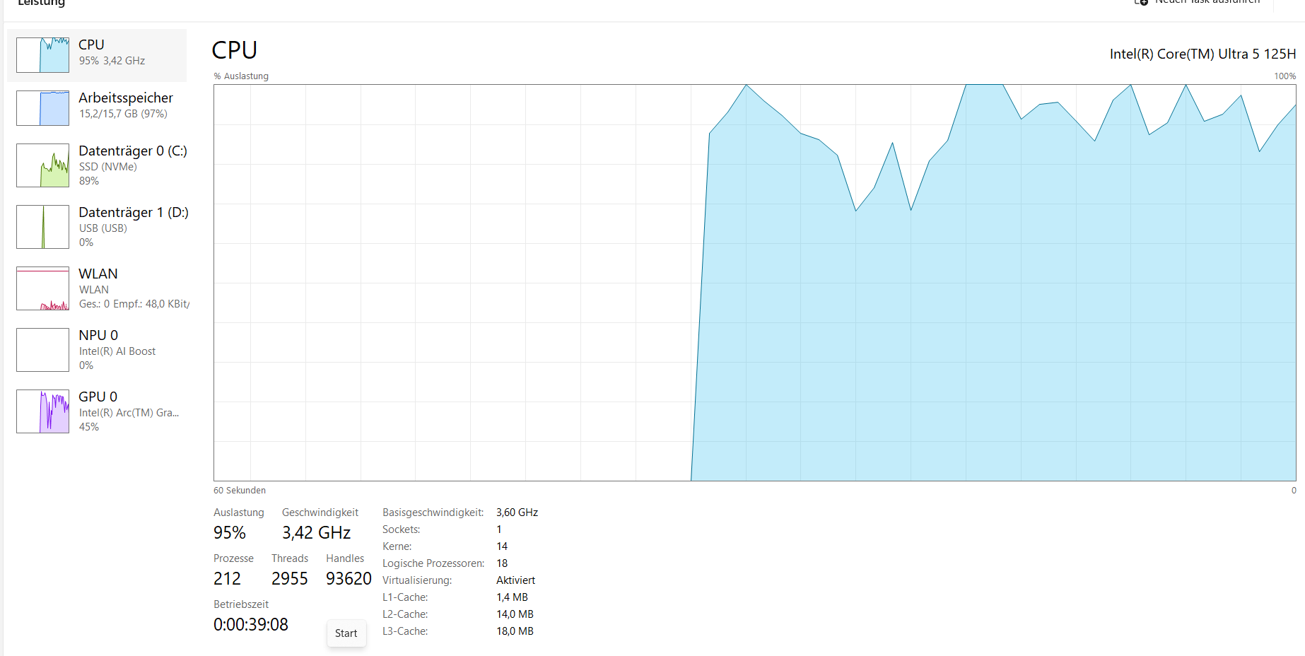Click the large CPU heading

[x=235, y=50]
